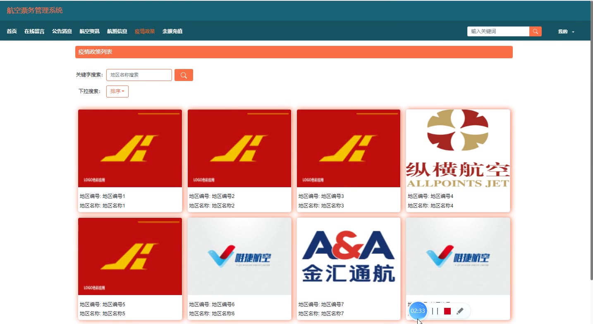The height and width of the screenshot is (324, 593).
Task: Open the 金汇通航 A&A logo card
Action: pos(349,257)
